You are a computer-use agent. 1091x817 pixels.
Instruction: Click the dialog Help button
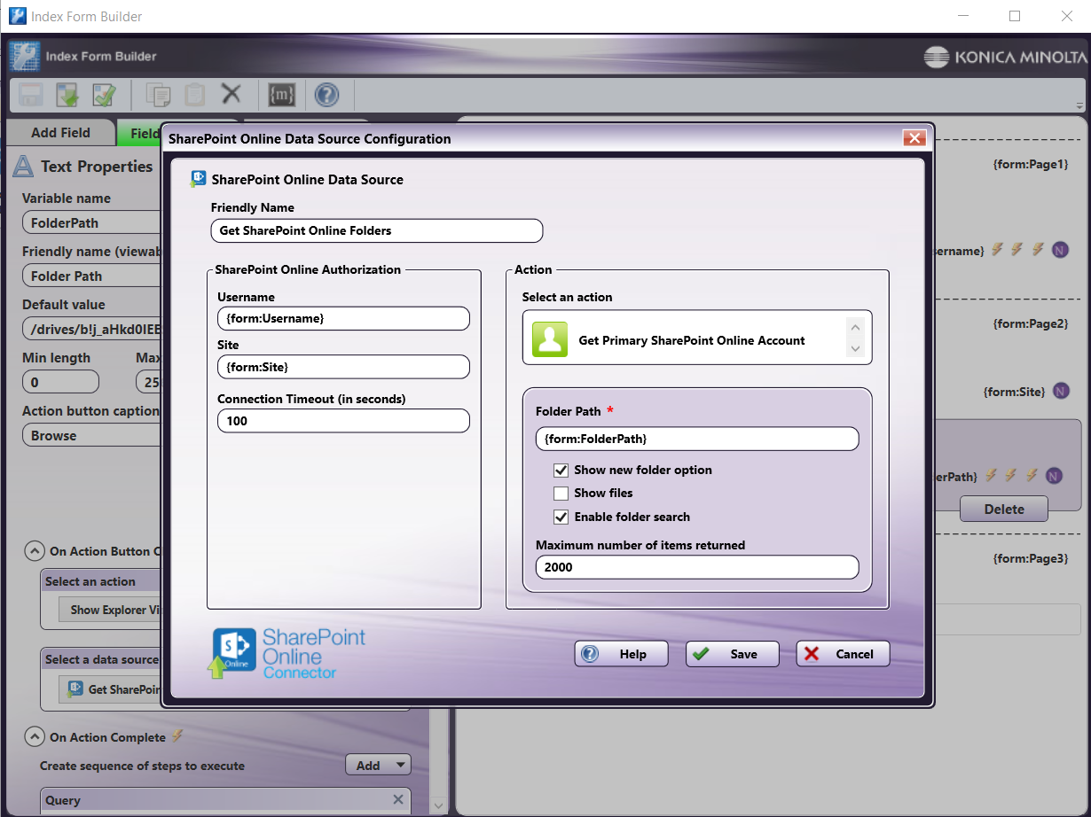(x=621, y=654)
